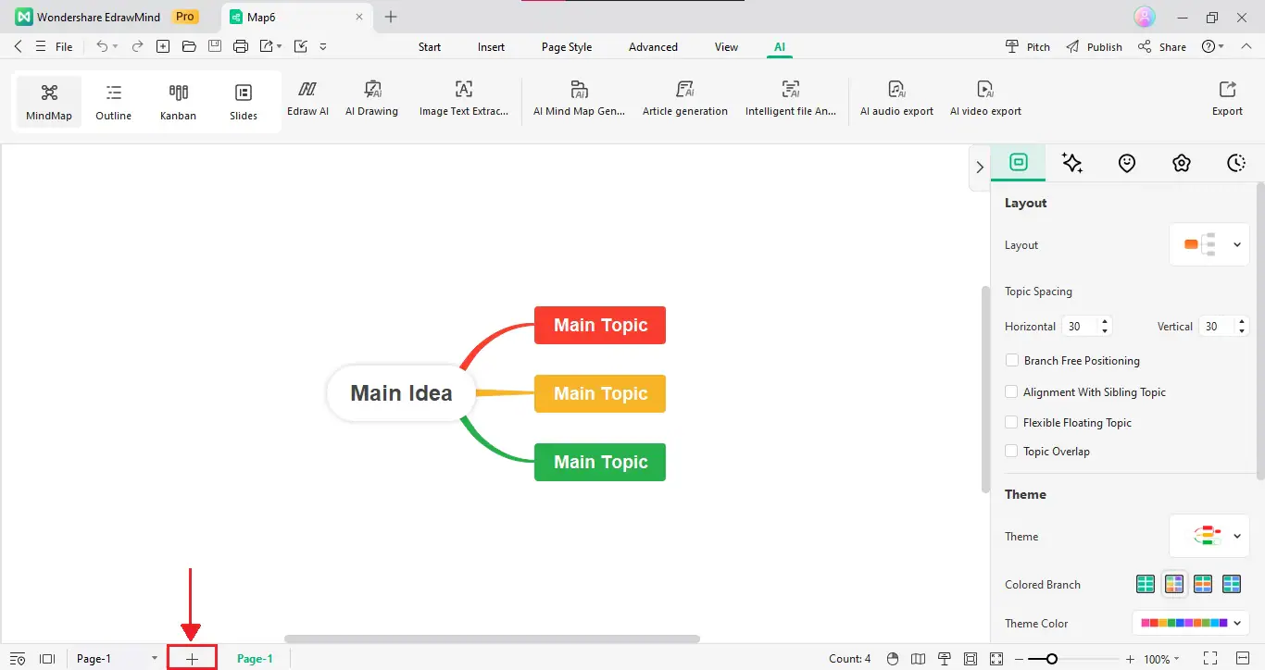Enable Topic Overlap
This screenshot has width=1265, height=670.
pos(1011,451)
